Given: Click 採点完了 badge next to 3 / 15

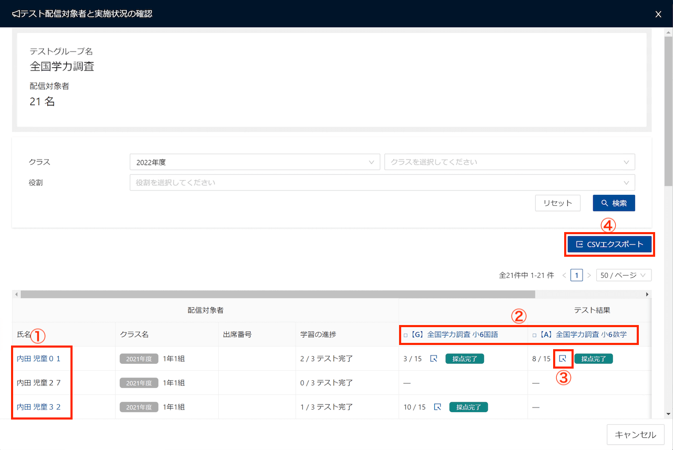Looking at the screenshot, I should 465,359.
